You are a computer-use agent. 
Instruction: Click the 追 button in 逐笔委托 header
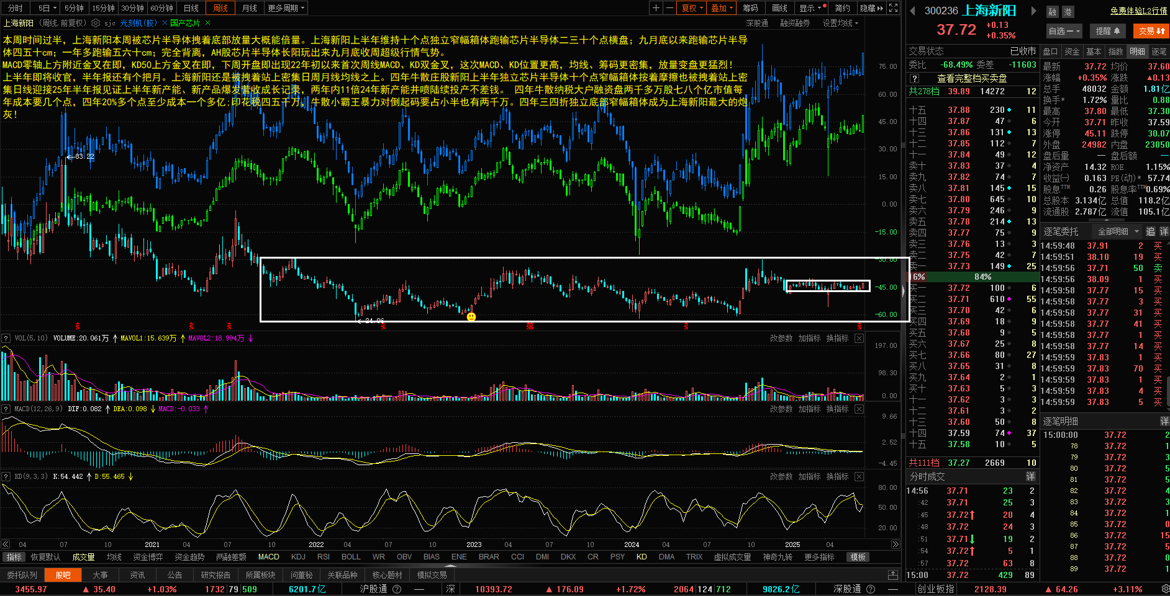1150,231
